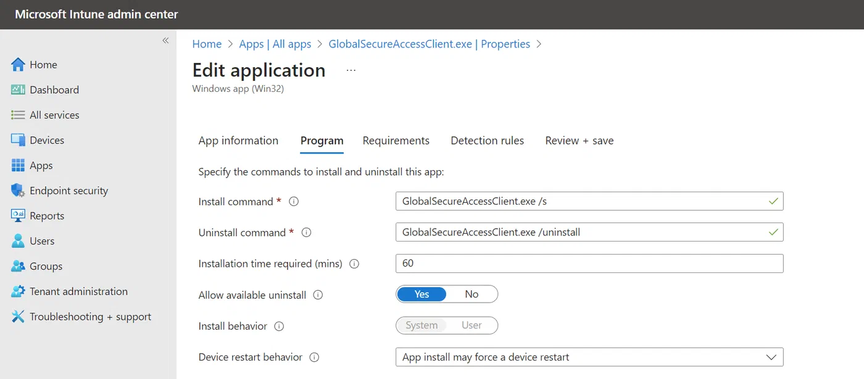Open Home in the left navigation
The width and height of the screenshot is (864, 379).
tap(43, 65)
